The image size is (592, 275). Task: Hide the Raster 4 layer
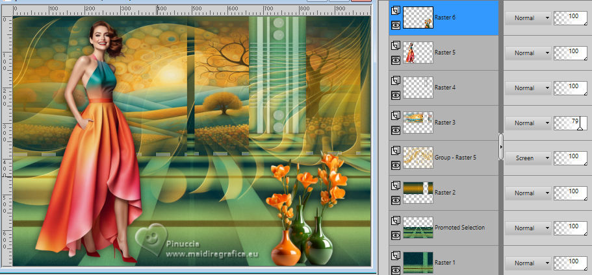[x=395, y=95]
